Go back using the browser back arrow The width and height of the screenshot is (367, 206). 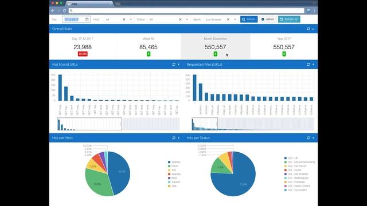pyautogui.click(x=53, y=10)
